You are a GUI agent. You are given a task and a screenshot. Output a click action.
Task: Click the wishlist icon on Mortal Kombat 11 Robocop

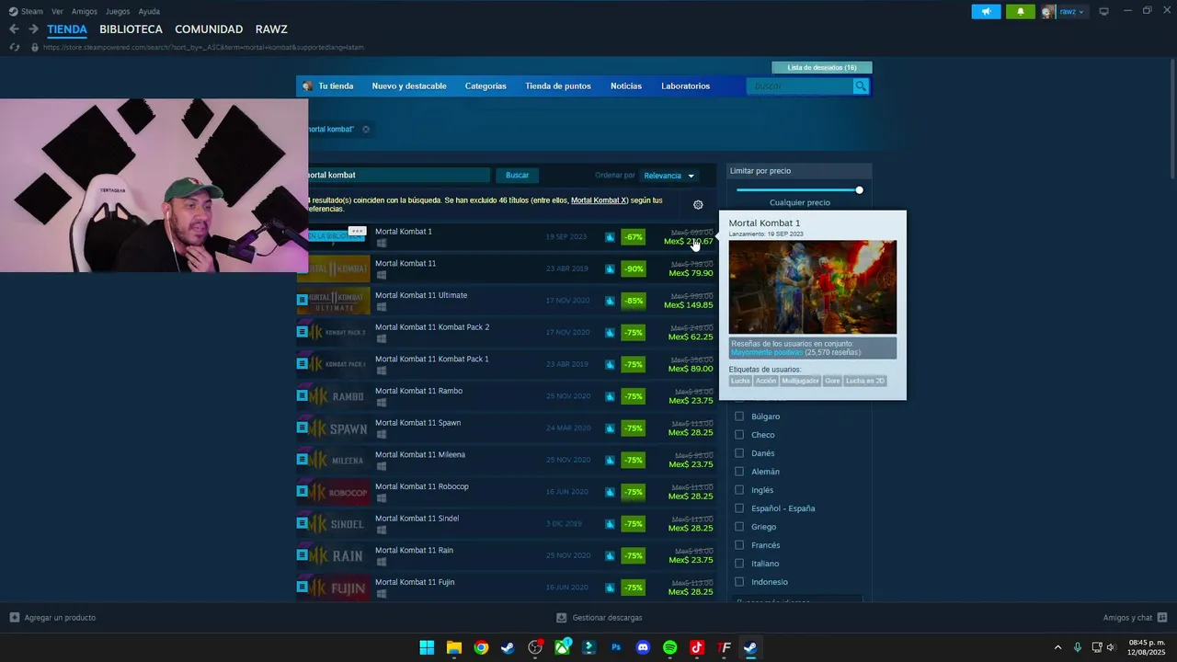pos(302,491)
